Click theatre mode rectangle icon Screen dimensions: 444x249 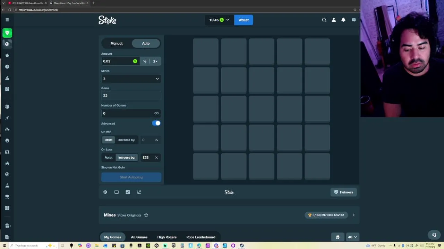pyautogui.click(x=117, y=192)
